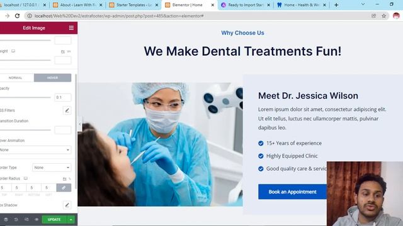Edit CSS Filters with pencil icon
Screen dimensions: 403x226
pyautogui.click(x=67, y=110)
